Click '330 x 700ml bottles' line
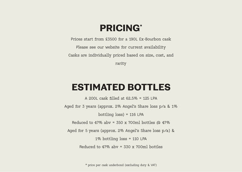Viewport: 242px width, 172px height. click(121, 147)
